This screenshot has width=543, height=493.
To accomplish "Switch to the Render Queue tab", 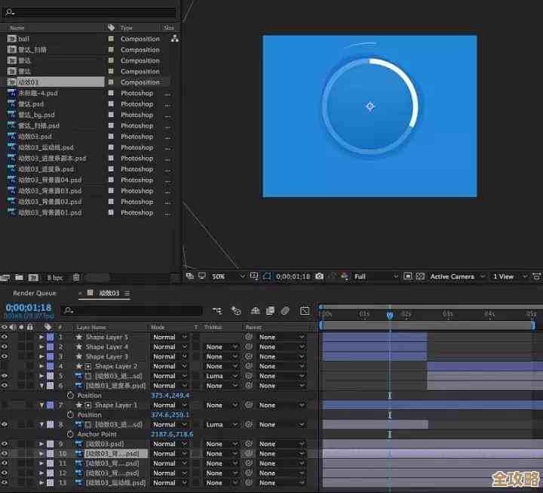I will point(35,293).
